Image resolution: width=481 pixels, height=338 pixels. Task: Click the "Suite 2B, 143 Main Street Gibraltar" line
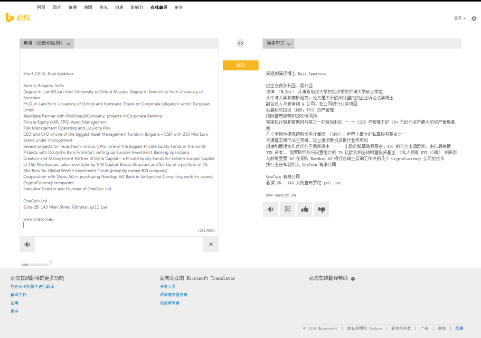[65, 207]
